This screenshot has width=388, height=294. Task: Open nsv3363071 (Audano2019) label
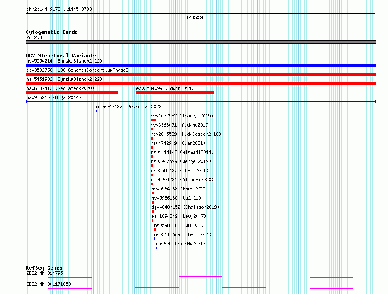180,125
